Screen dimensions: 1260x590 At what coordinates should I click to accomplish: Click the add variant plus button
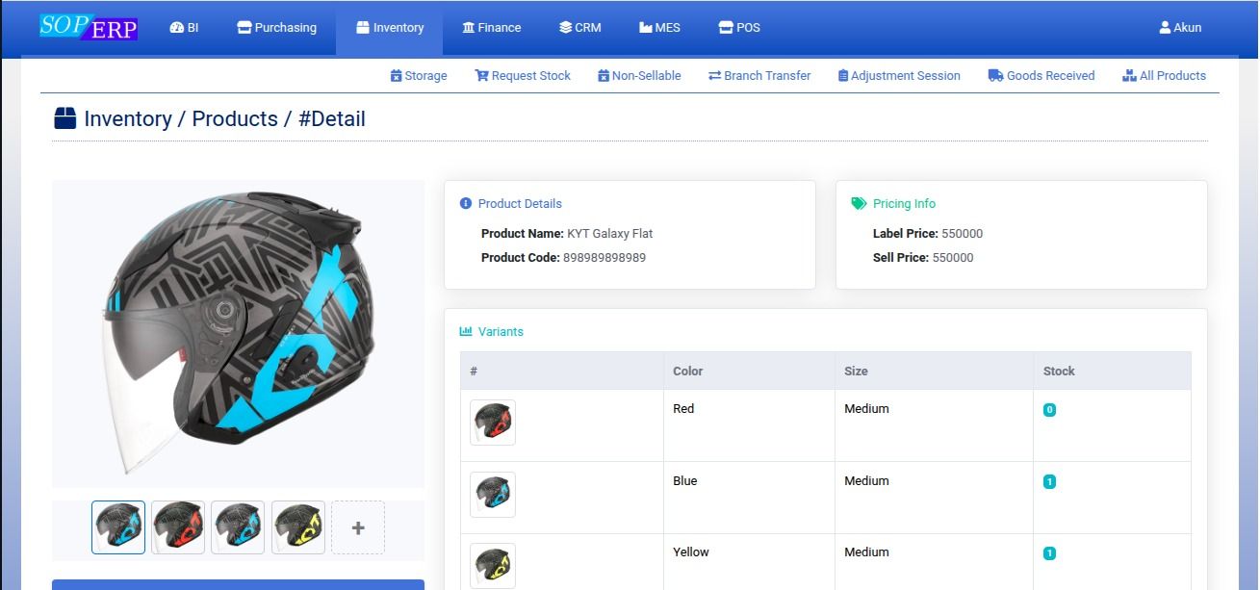pyautogui.click(x=358, y=526)
